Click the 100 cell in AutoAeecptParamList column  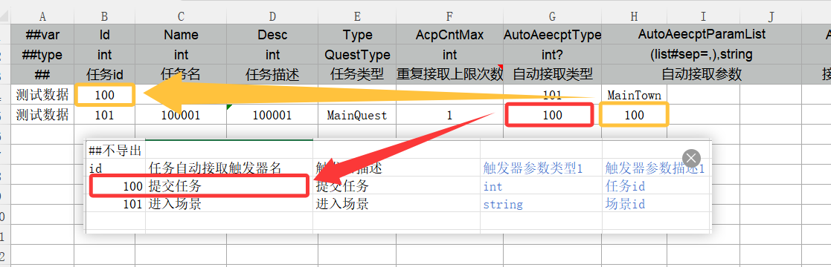tap(635, 115)
